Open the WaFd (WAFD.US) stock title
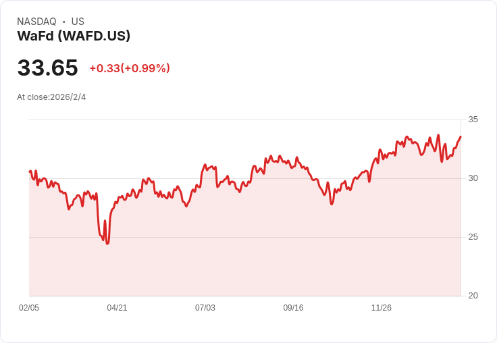The height and width of the screenshot is (343, 497). pyautogui.click(x=74, y=36)
